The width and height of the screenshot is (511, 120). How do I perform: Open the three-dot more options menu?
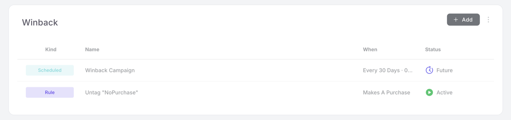click(x=488, y=20)
